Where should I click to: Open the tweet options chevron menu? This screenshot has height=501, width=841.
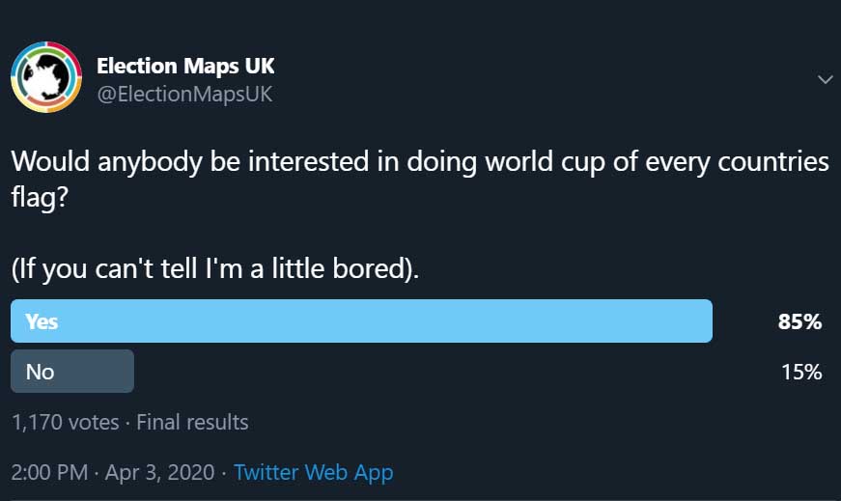click(x=825, y=79)
